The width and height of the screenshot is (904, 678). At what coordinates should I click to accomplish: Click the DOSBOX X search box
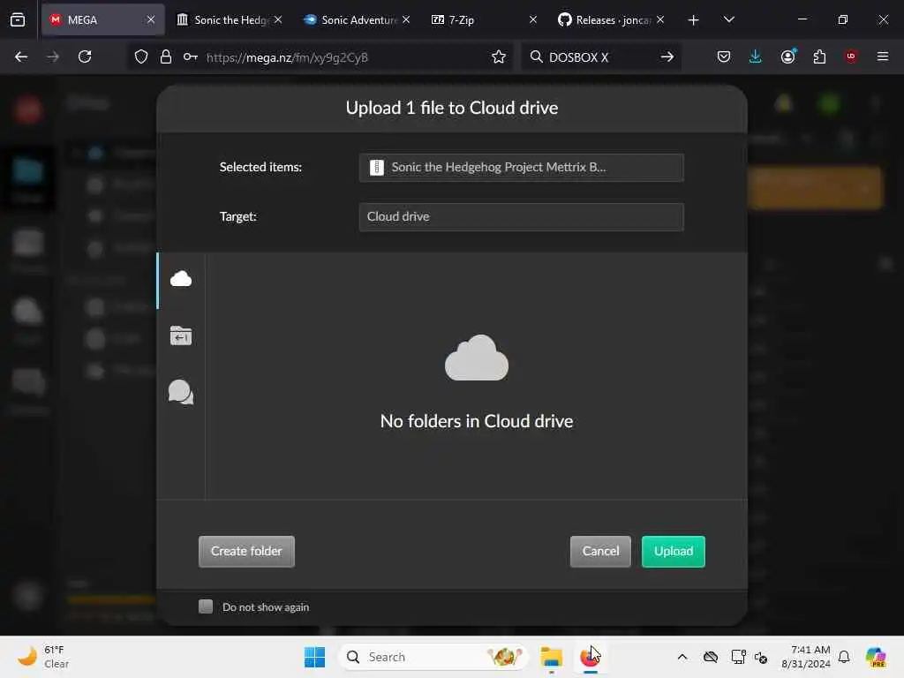[599, 57]
